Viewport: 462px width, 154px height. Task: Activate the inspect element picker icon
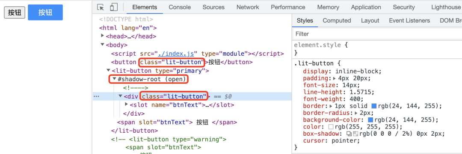[101, 7]
